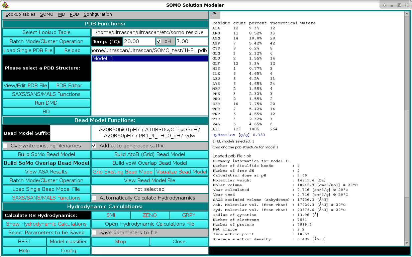412x257 pixels.
Task: Click the scroll-up arrow of output panel
Action: (x=407, y=14)
